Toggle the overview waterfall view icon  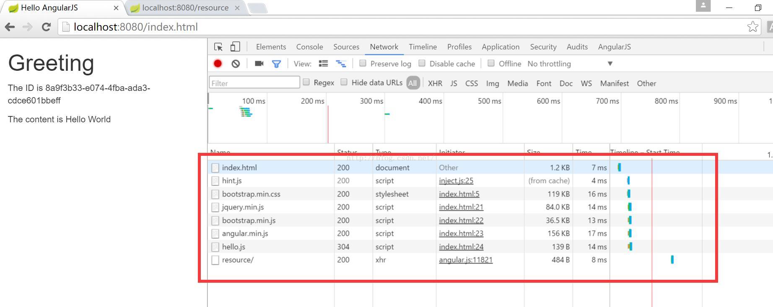point(341,64)
